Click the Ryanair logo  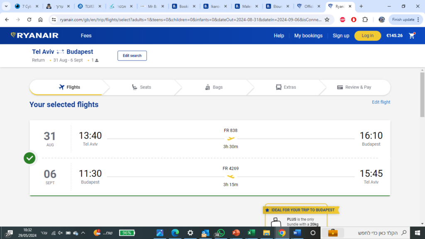pos(34,36)
